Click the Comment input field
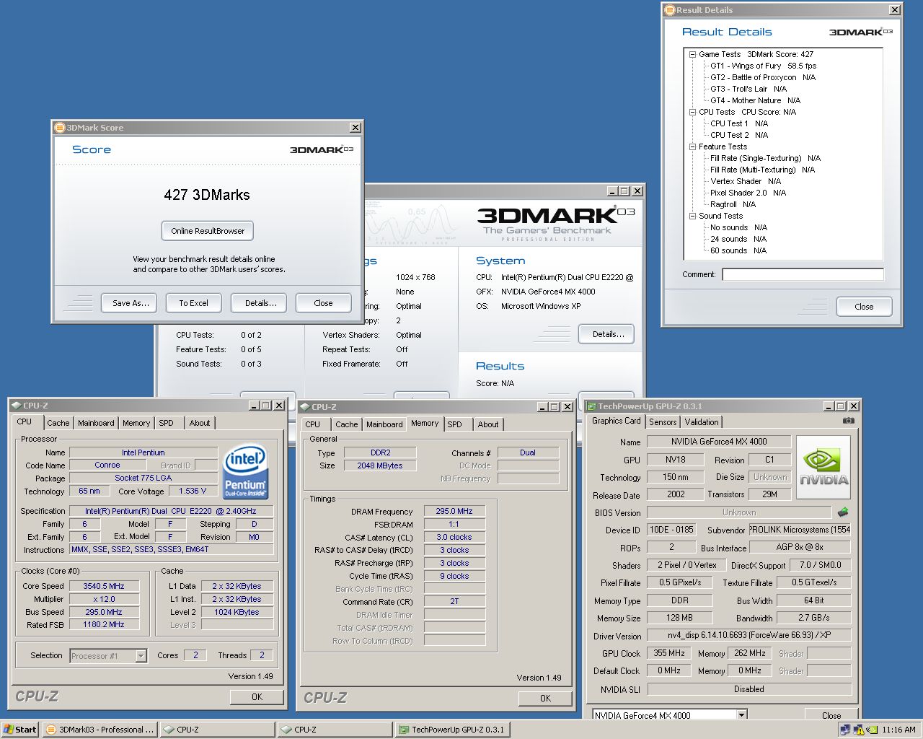Viewport: 923px width, 739px height. (x=803, y=274)
